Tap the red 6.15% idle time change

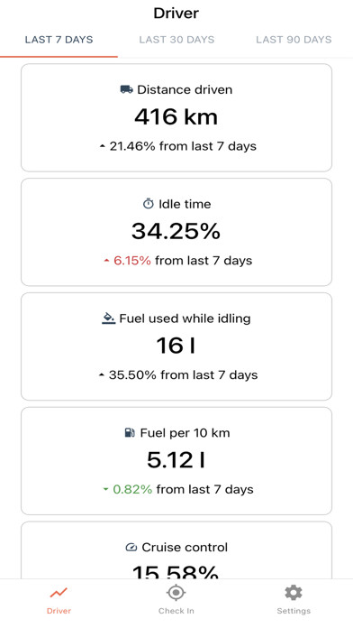pos(132,261)
